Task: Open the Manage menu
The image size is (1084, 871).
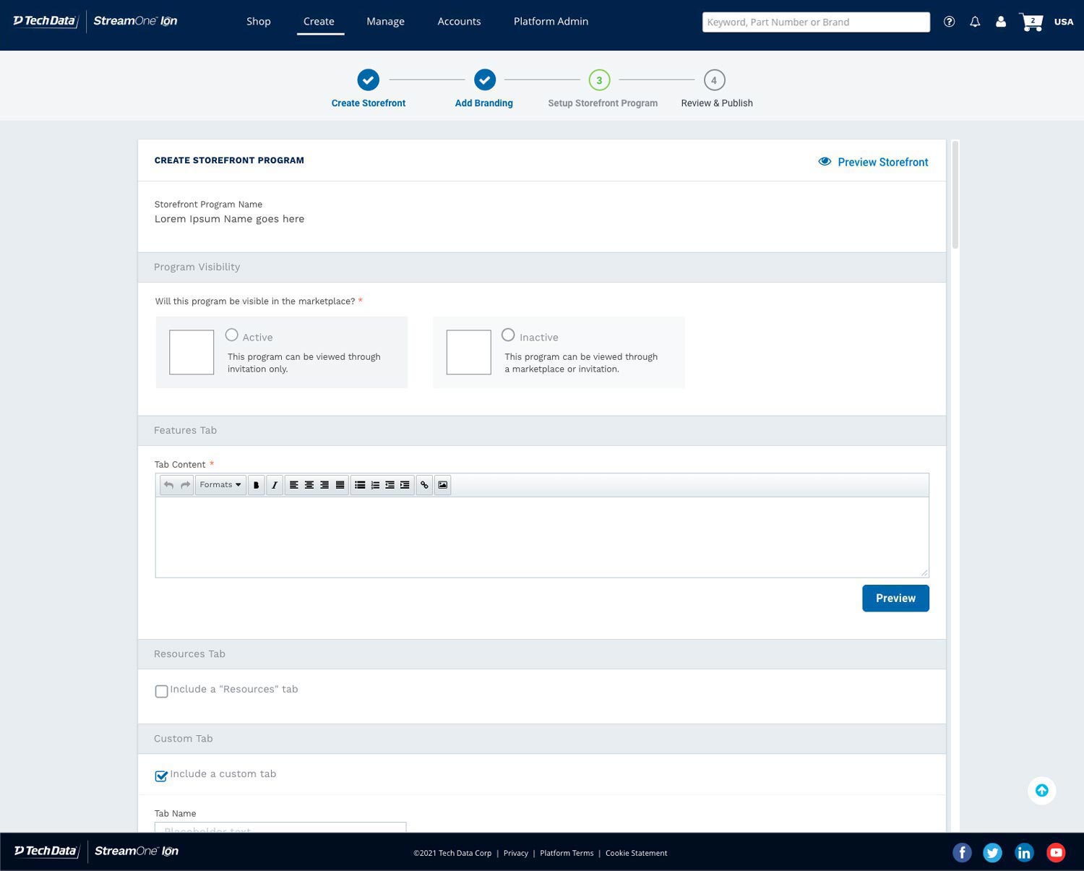Action: tap(385, 22)
